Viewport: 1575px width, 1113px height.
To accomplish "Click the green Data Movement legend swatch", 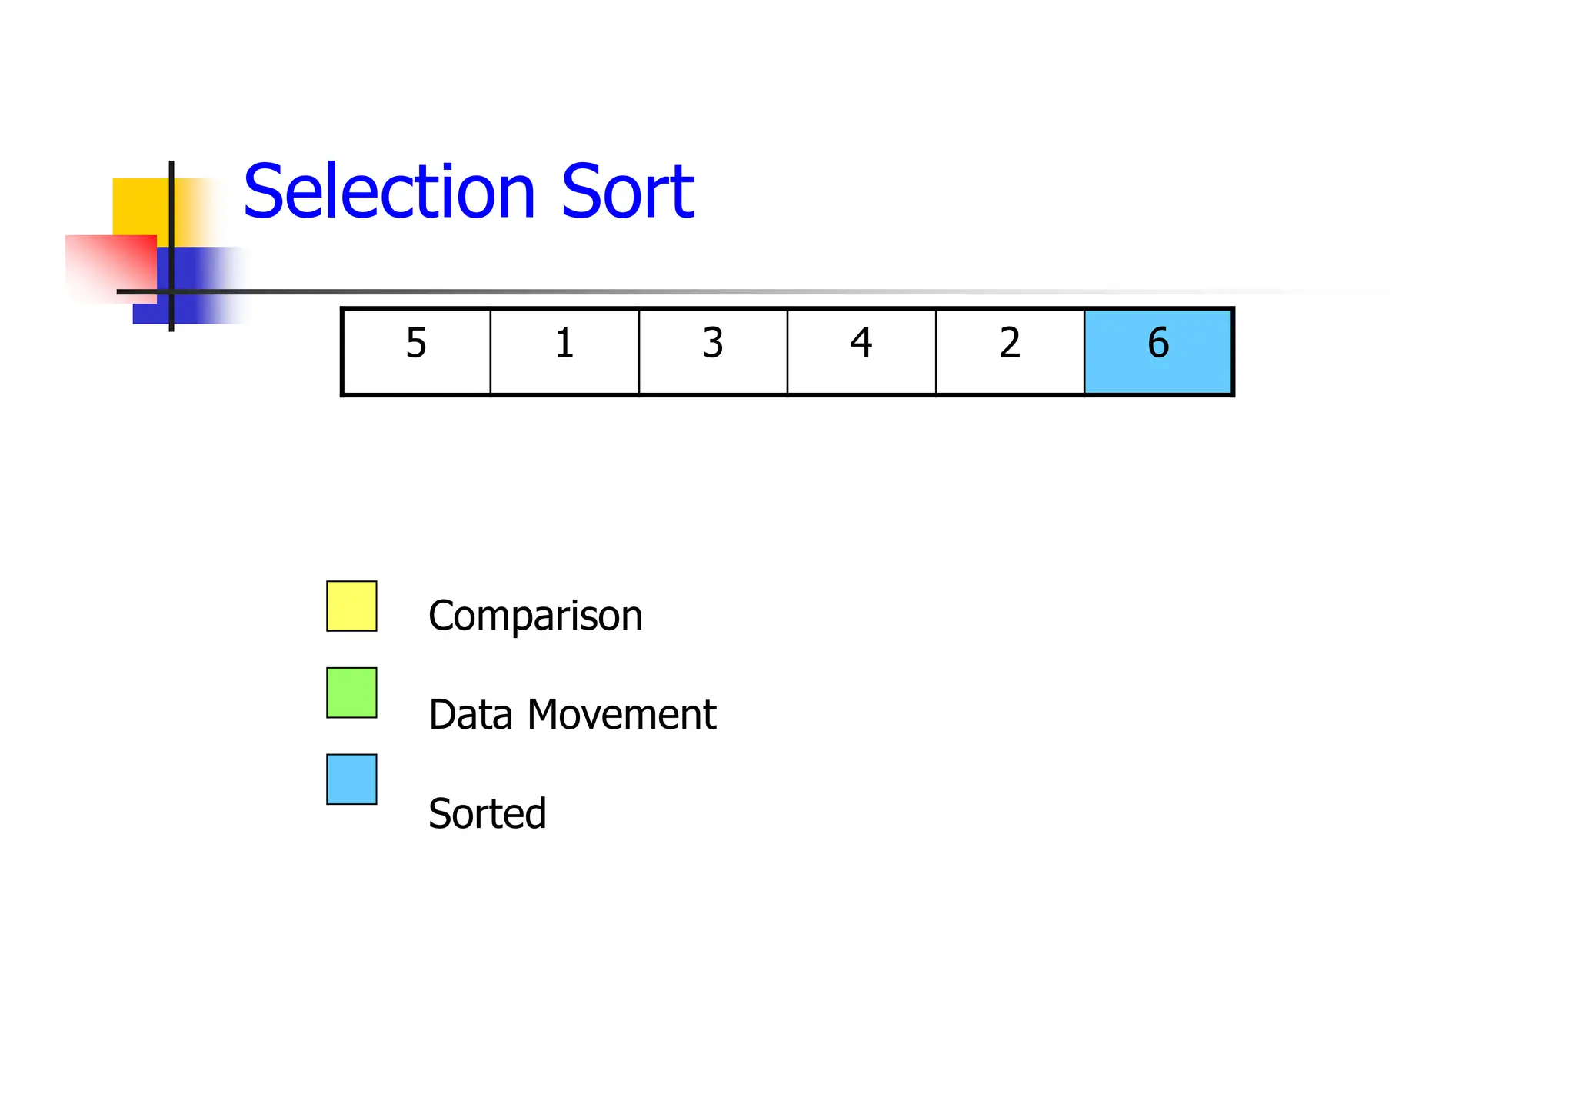I will pyautogui.click(x=351, y=693).
